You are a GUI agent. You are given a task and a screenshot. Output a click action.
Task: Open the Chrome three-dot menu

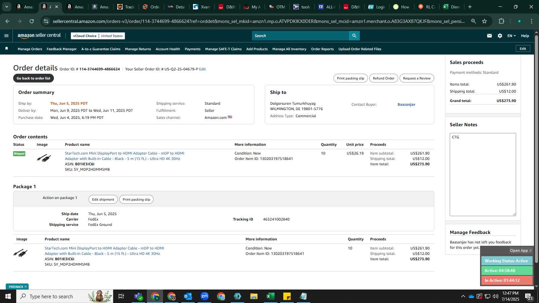(x=532, y=21)
